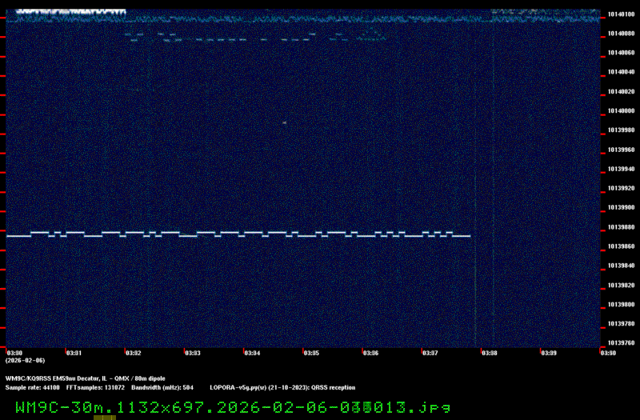The height and width of the screenshot is (420, 640).
Task: Click the 03:31 time axis label
Action: (x=73, y=353)
